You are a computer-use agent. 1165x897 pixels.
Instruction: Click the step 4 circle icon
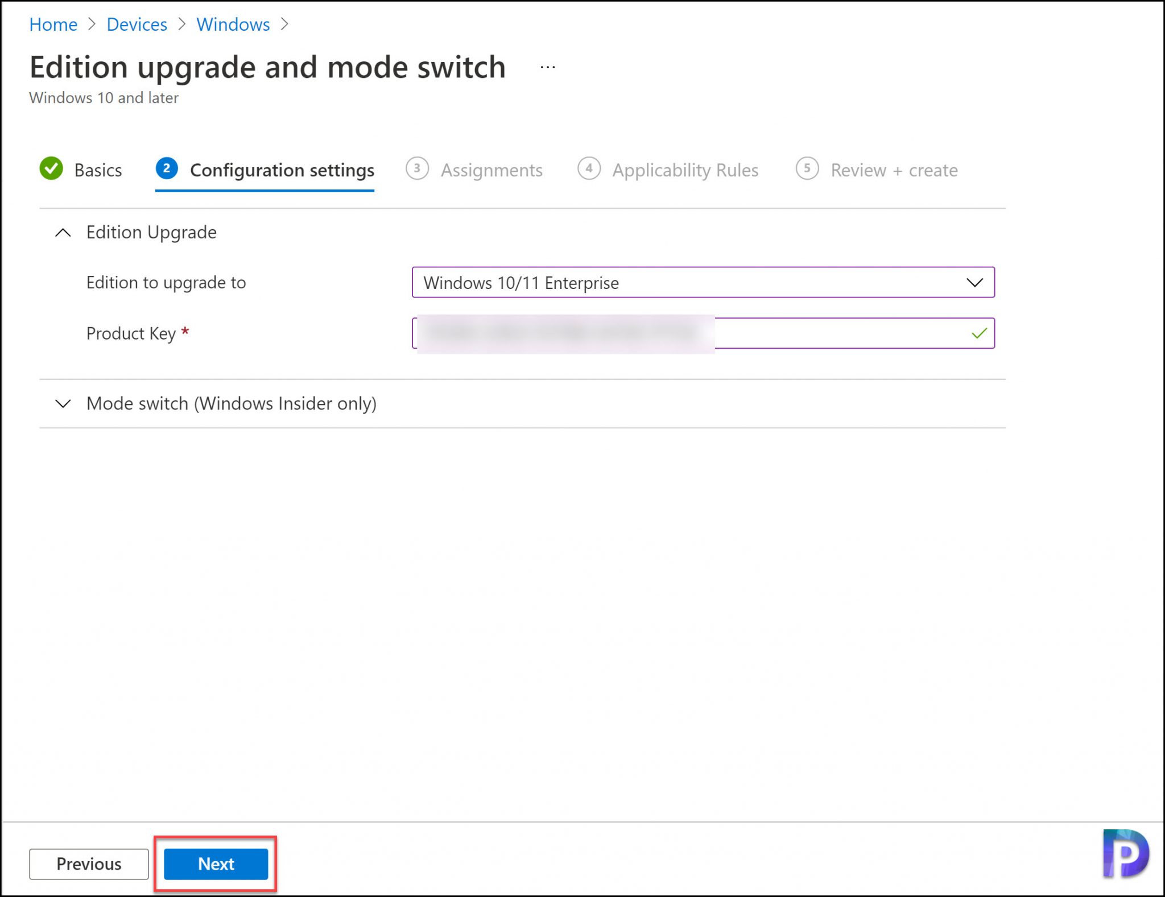589,169
